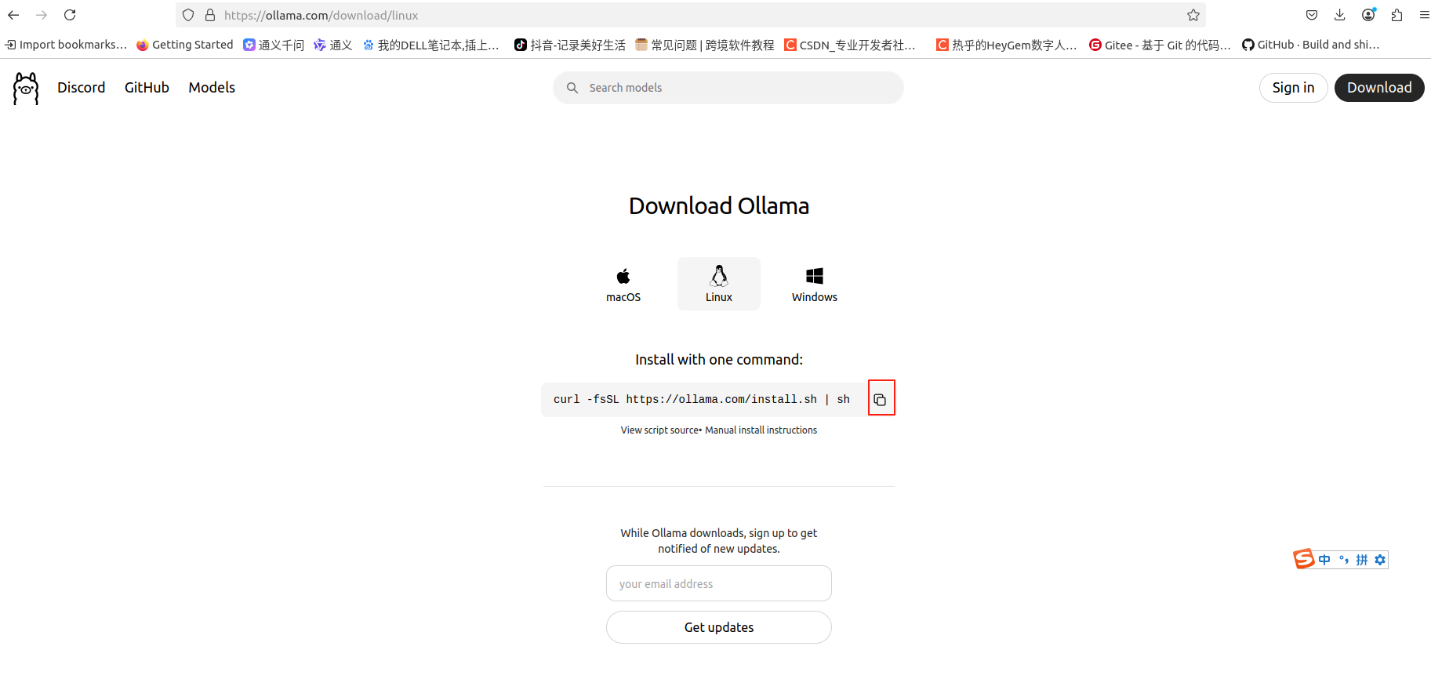Open the 通义千问 bookmark
Image resolution: width=1431 pixels, height=697 pixels.
click(274, 45)
